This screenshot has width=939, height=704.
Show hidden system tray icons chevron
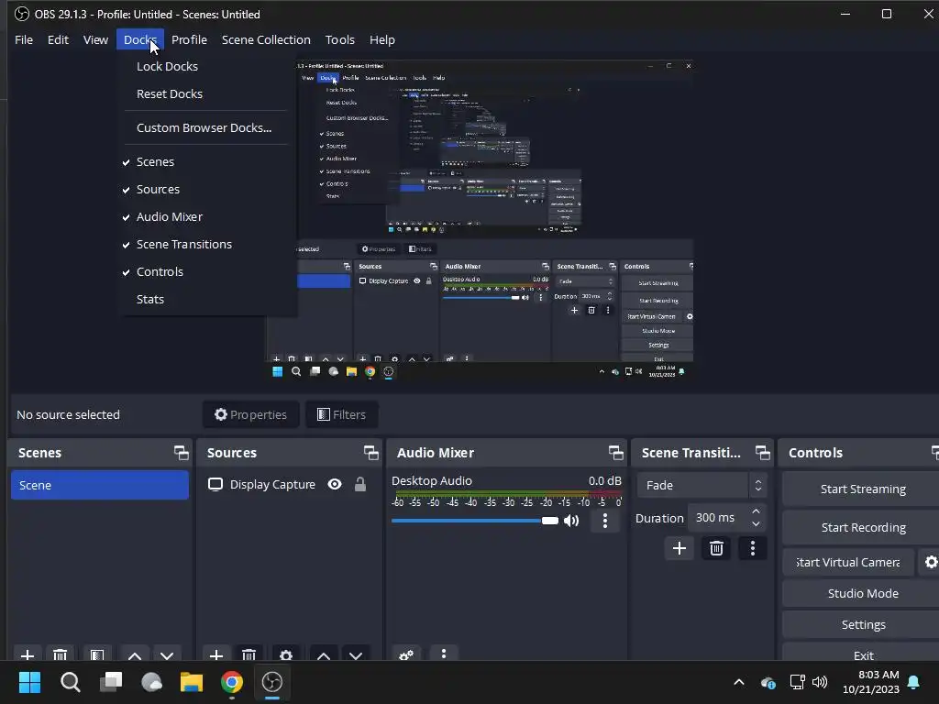[x=739, y=682]
